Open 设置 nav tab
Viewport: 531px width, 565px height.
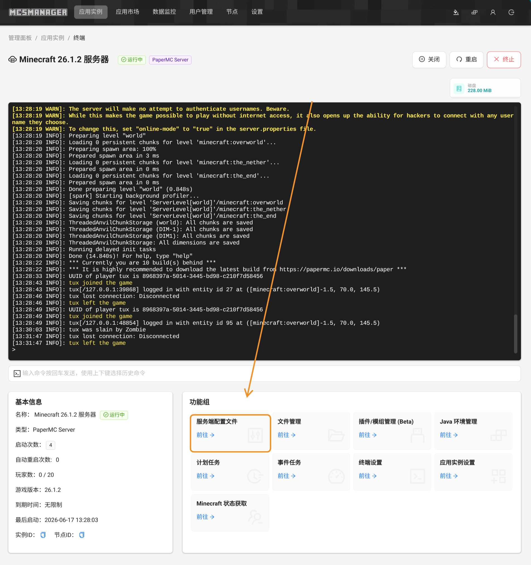pyautogui.click(x=257, y=12)
